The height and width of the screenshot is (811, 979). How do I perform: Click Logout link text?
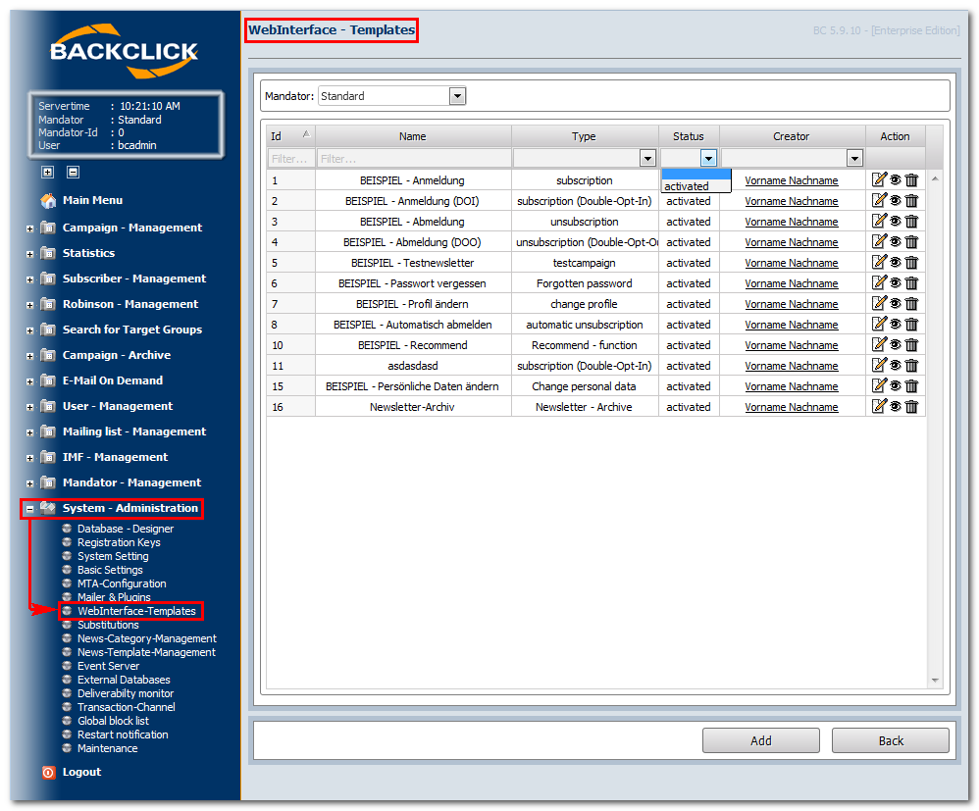click(81, 773)
